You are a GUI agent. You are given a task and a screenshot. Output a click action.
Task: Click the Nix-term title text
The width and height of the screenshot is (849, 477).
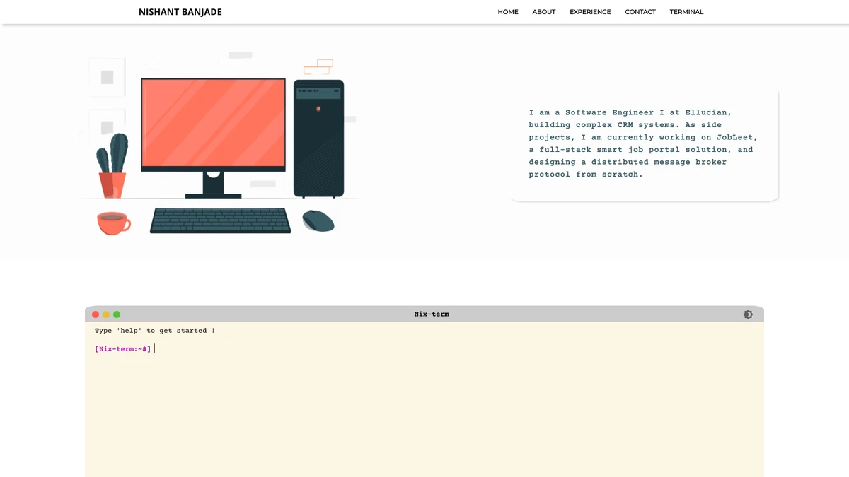(x=432, y=314)
